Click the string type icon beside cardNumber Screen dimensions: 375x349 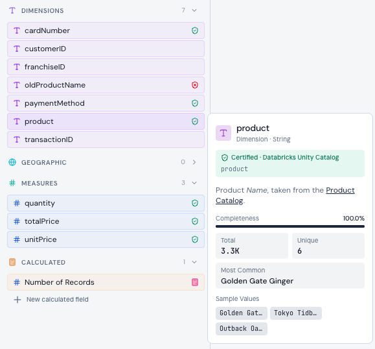[x=17, y=30]
